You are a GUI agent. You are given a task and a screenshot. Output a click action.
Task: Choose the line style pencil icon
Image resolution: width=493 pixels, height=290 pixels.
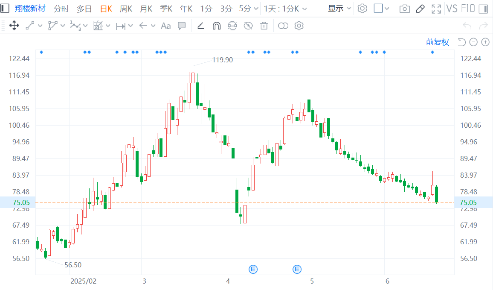coord(200,26)
